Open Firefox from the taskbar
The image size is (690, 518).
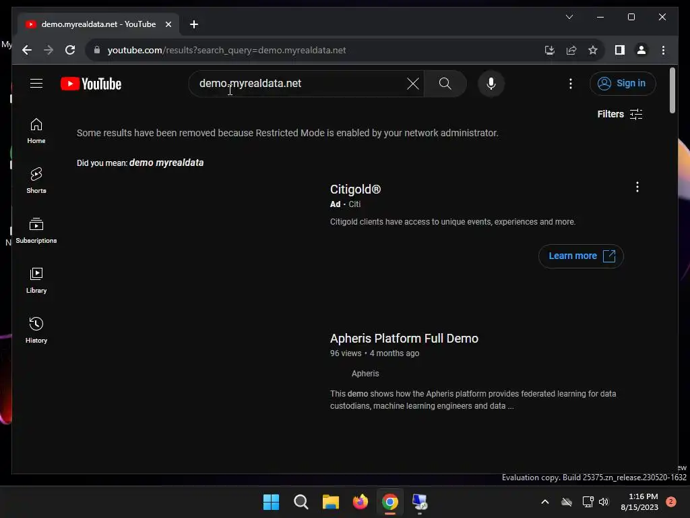click(x=360, y=502)
